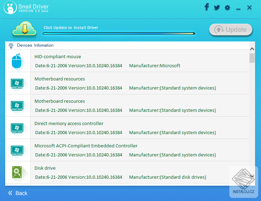Go Back using bottom-left button
Screen dimensions: 261x201
tap(18, 193)
